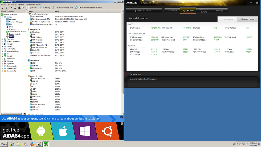Image resolution: width=261 pixels, height=147 pixels.
Task: Select the IPMI tree item
Action: (11, 27)
